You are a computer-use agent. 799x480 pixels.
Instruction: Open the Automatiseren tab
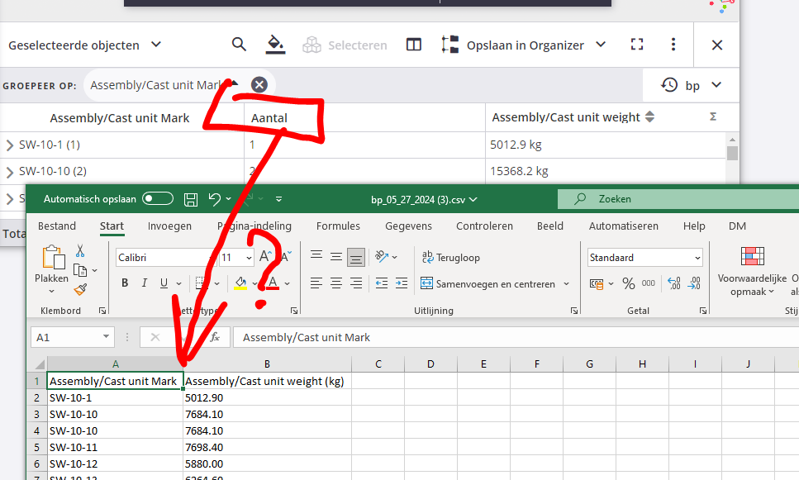coord(623,226)
